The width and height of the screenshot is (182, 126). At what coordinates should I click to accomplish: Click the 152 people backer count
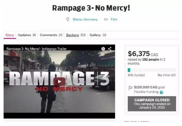click(150, 60)
